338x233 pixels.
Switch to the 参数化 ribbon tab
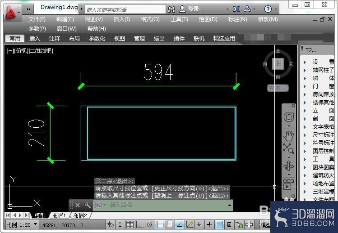pos(97,39)
